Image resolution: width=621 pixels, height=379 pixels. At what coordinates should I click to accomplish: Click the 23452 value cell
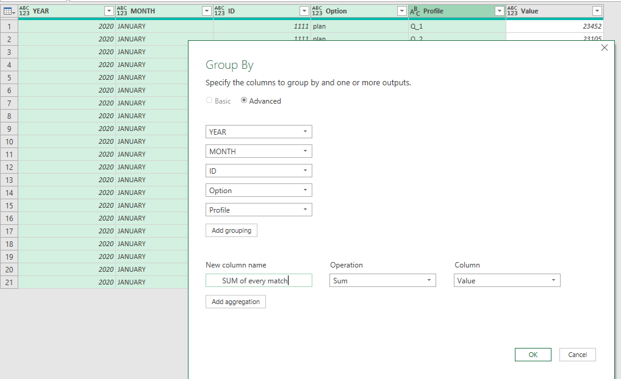(x=555, y=26)
